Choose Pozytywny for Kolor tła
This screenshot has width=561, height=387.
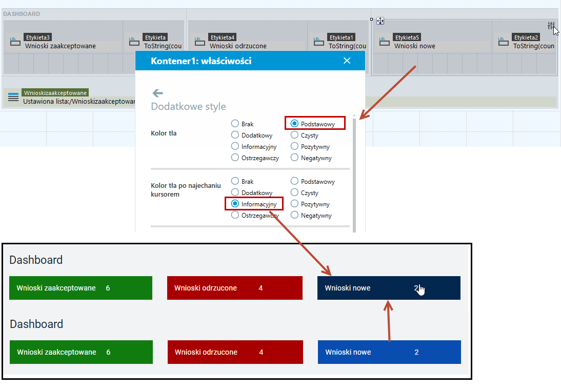click(294, 146)
